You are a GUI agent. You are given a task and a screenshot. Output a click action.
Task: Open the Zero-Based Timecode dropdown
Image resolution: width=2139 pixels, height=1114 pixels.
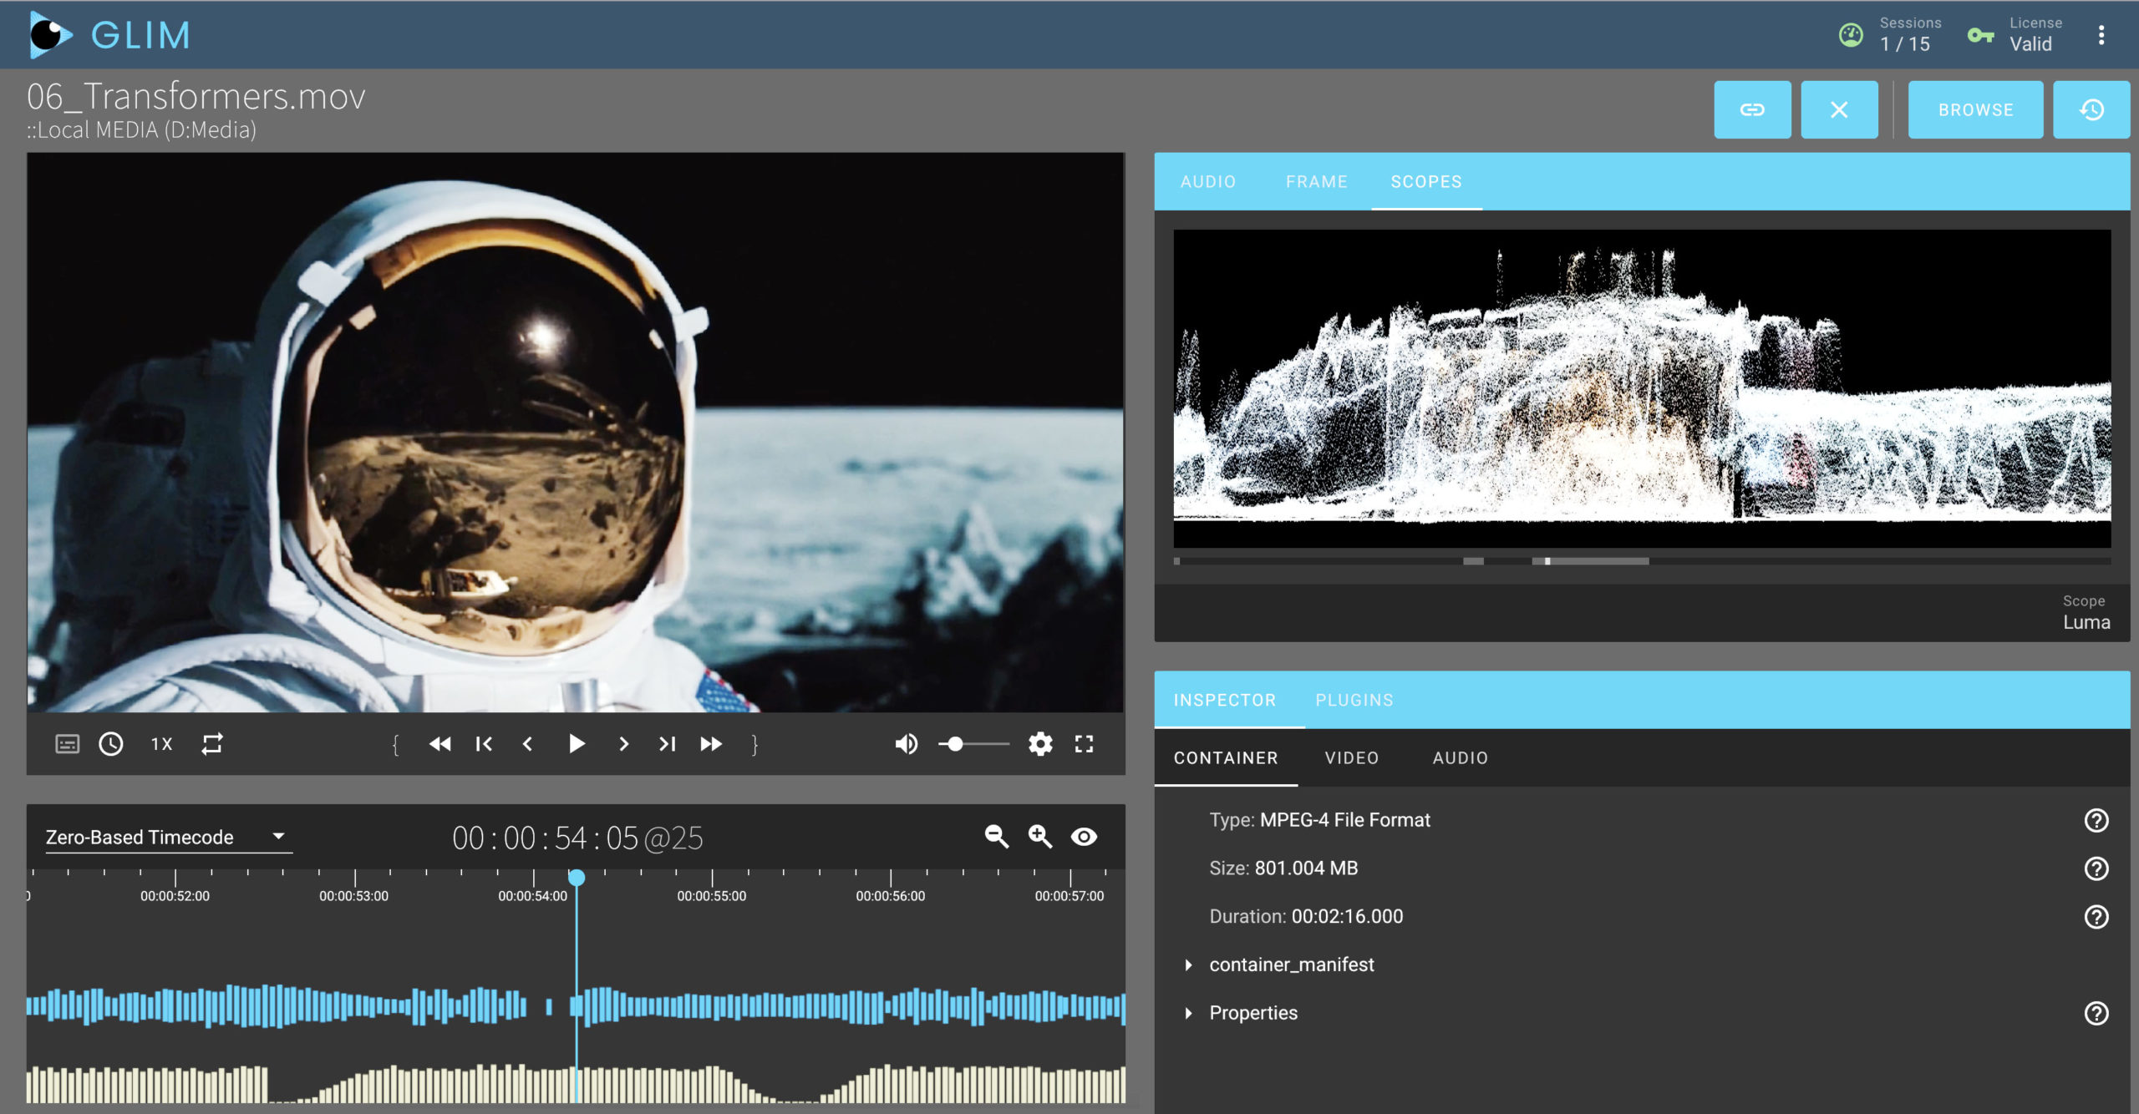(x=167, y=836)
